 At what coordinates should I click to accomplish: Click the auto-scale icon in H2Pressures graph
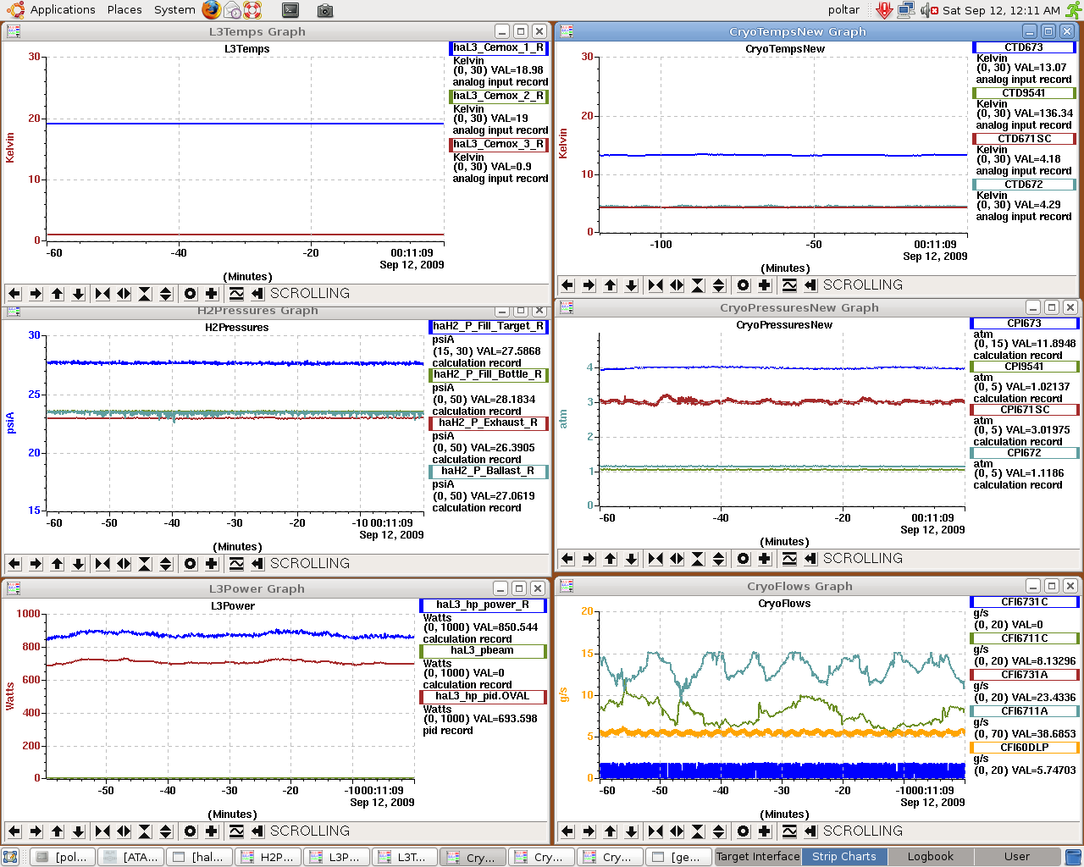[x=236, y=564]
